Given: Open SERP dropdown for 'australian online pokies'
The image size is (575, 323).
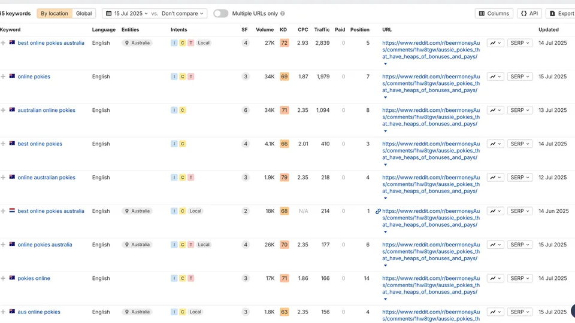Looking at the screenshot, I should pyautogui.click(x=520, y=110).
